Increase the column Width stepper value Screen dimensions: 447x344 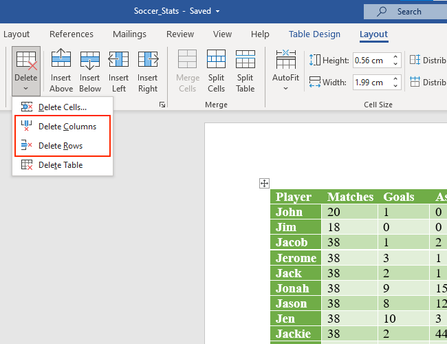[395, 79]
